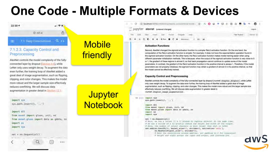Open the File menu in Jupyter

(132, 35)
